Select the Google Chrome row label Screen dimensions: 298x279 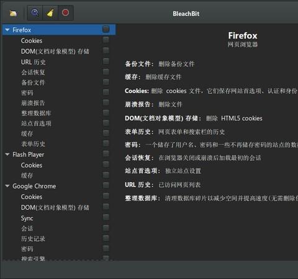click(x=34, y=186)
